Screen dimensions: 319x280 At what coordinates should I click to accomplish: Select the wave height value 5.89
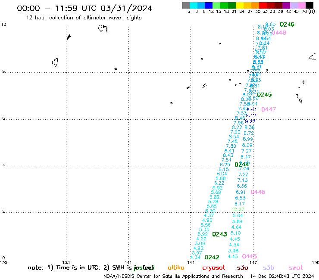(x=237, y=221)
